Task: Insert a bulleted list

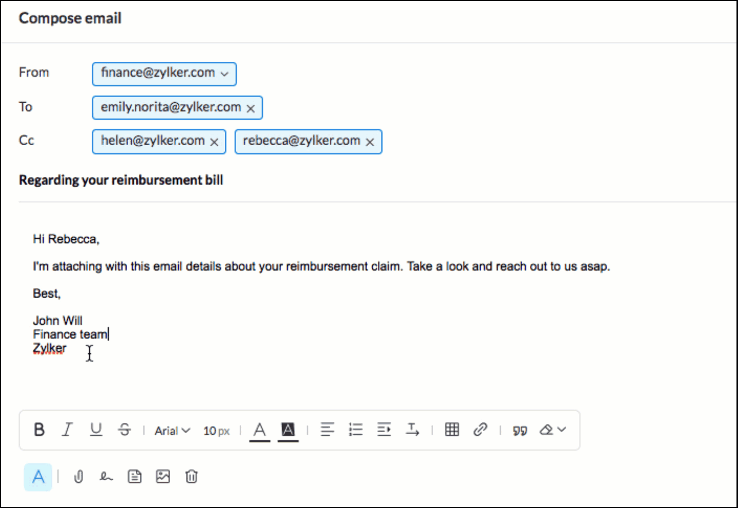Action: pyautogui.click(x=356, y=430)
